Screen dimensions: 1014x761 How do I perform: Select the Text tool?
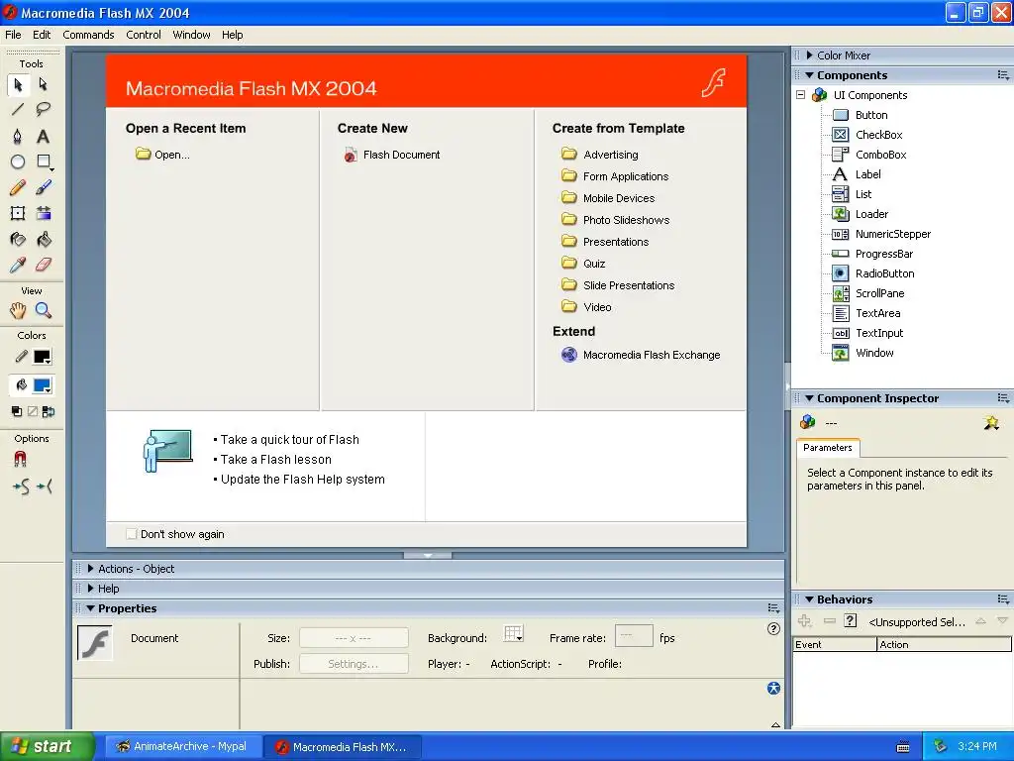(x=44, y=136)
